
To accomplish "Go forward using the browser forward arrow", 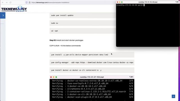I will pyautogui.click(x=6, y=3).
